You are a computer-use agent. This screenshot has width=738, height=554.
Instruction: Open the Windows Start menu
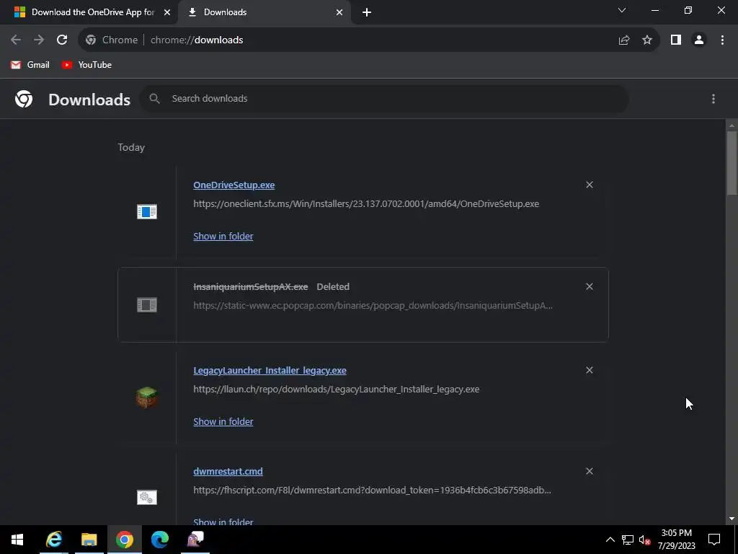(x=17, y=540)
